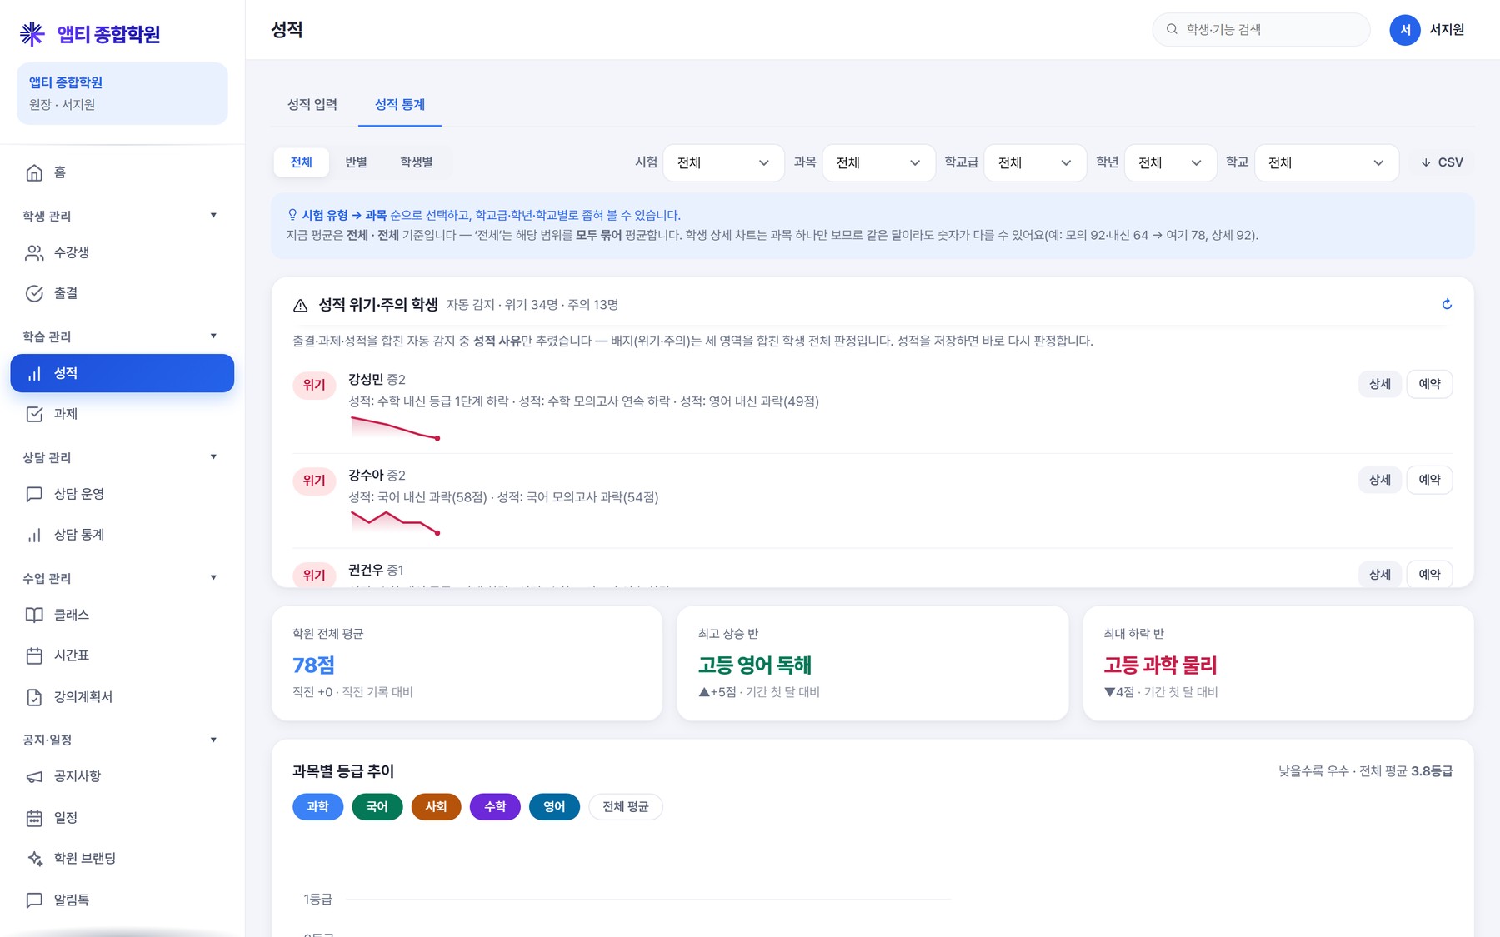Image resolution: width=1500 pixels, height=937 pixels.
Task: Toggle the 사회 subject chip
Action: click(x=436, y=806)
